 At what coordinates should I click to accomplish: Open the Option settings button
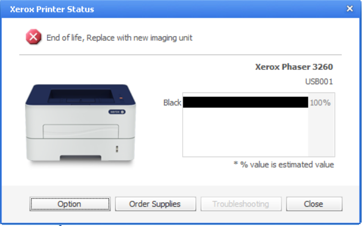(x=70, y=204)
